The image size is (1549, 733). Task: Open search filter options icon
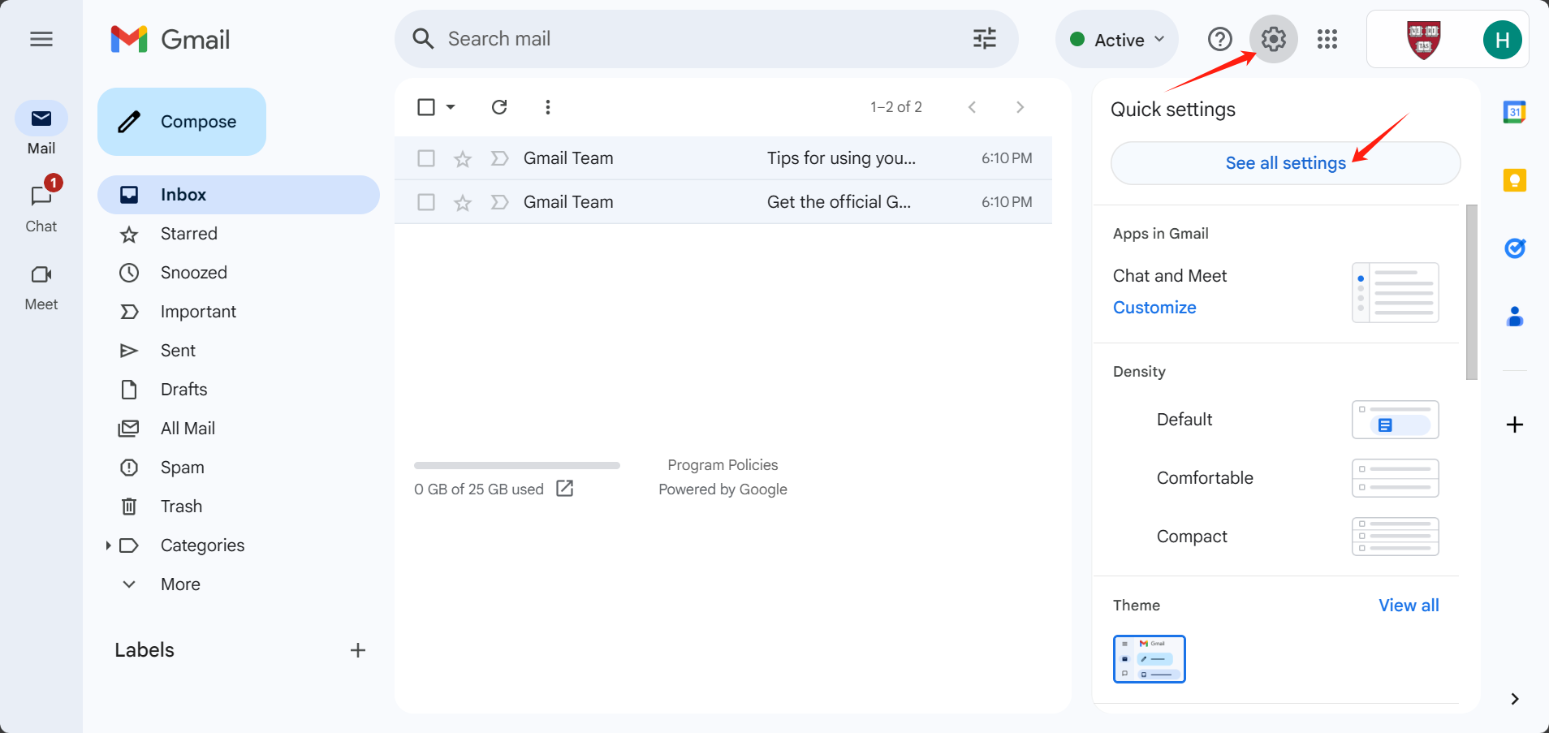coord(984,39)
